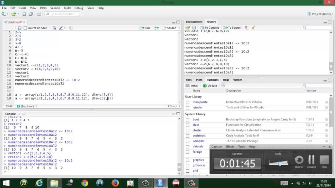
Task: Open the Plots tab
Action: tap(199, 79)
